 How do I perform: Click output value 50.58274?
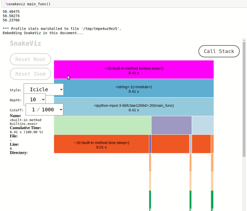pos(11,16)
